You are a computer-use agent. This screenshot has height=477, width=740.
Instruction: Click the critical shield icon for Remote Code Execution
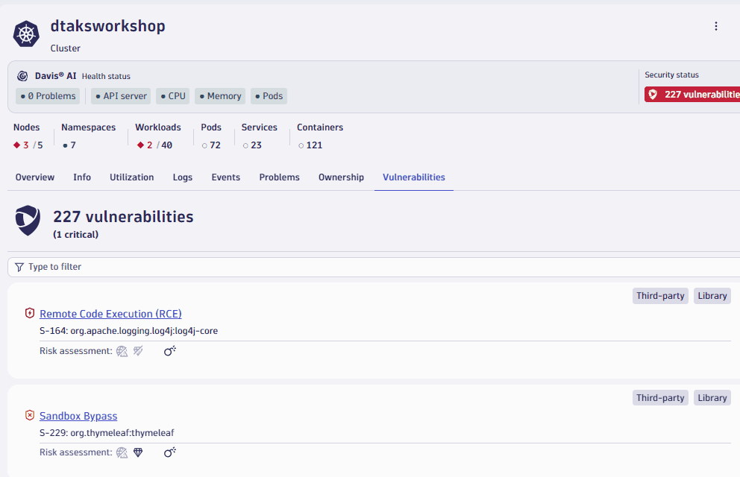click(30, 314)
